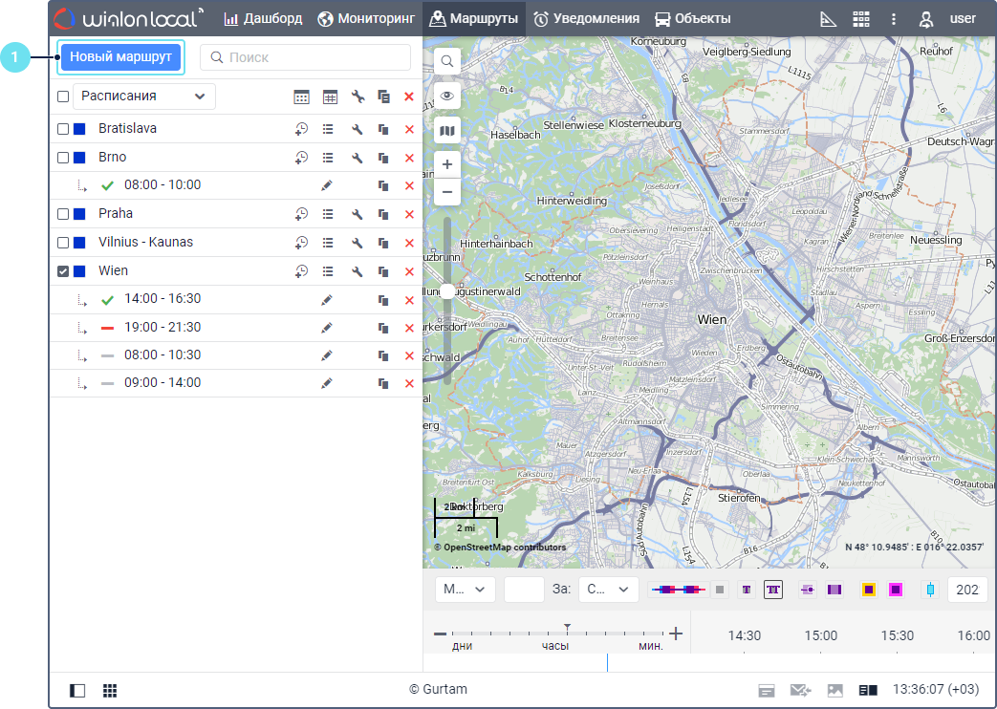This screenshot has height=709, width=997.
Task: Click the Поиск search field
Action: click(x=306, y=57)
